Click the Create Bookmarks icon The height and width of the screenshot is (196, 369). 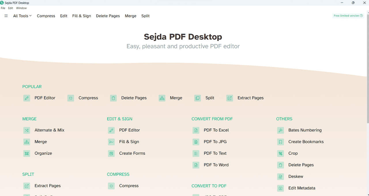pos(280,142)
